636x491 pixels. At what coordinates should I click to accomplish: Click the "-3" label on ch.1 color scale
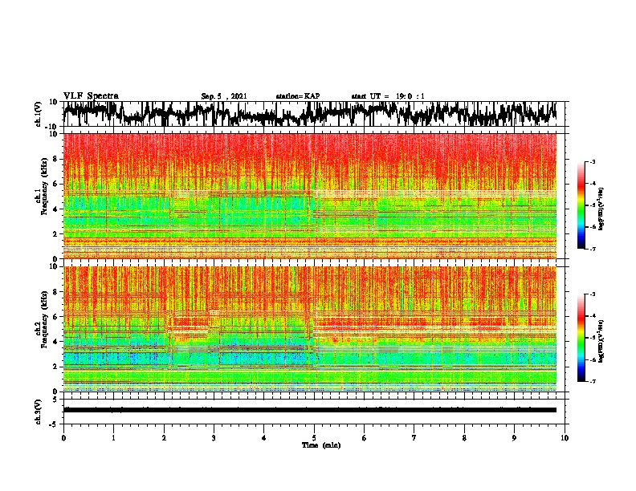point(592,161)
